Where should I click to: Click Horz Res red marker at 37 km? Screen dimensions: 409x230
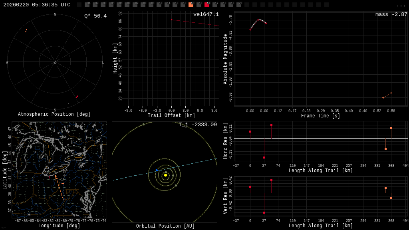[264, 157]
